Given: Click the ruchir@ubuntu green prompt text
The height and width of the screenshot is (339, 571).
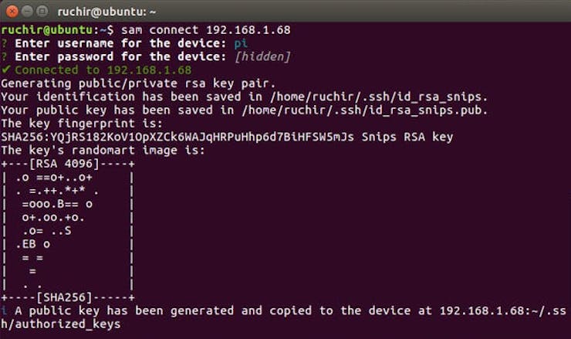Looking at the screenshot, I should click(x=46, y=30).
